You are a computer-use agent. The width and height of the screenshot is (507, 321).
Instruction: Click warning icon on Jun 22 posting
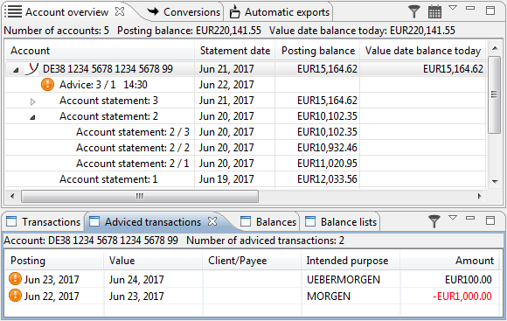15,296
